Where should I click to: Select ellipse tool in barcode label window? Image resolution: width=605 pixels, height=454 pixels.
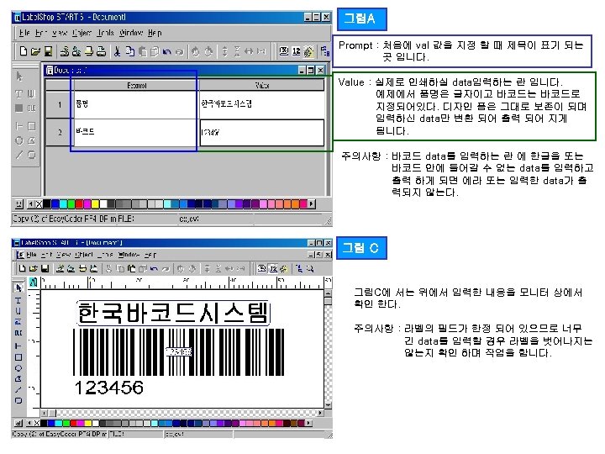[x=18, y=368]
